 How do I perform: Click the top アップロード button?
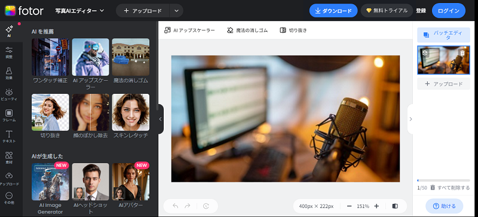(x=143, y=11)
